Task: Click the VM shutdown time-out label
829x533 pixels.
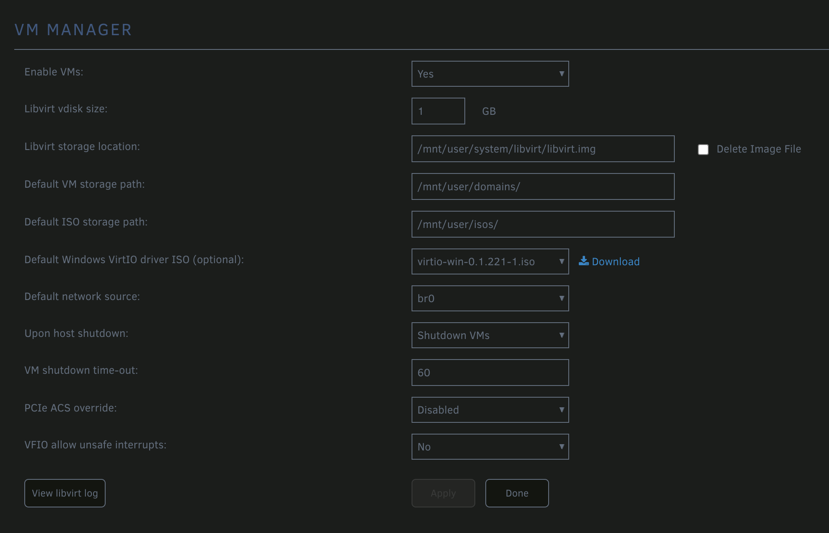Action: [x=81, y=370]
